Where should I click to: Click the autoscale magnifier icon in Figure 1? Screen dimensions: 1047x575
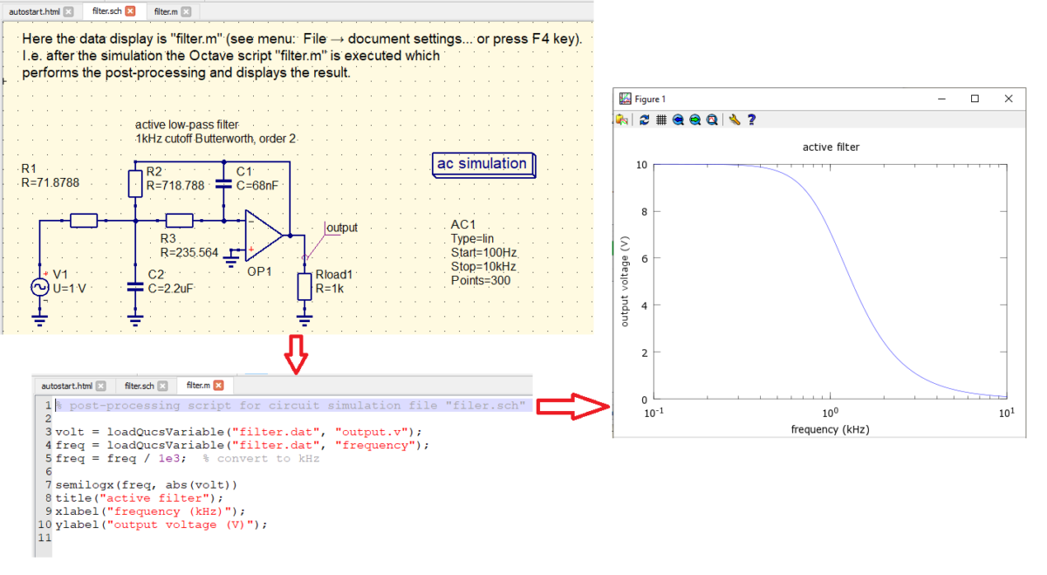712,120
